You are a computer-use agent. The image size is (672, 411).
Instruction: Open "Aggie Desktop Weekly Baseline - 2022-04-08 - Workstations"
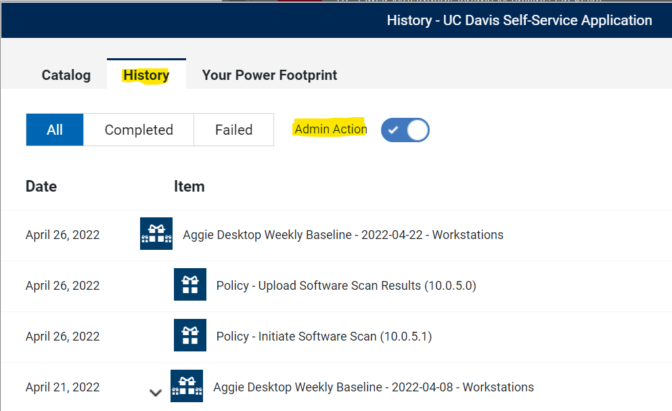(x=373, y=387)
